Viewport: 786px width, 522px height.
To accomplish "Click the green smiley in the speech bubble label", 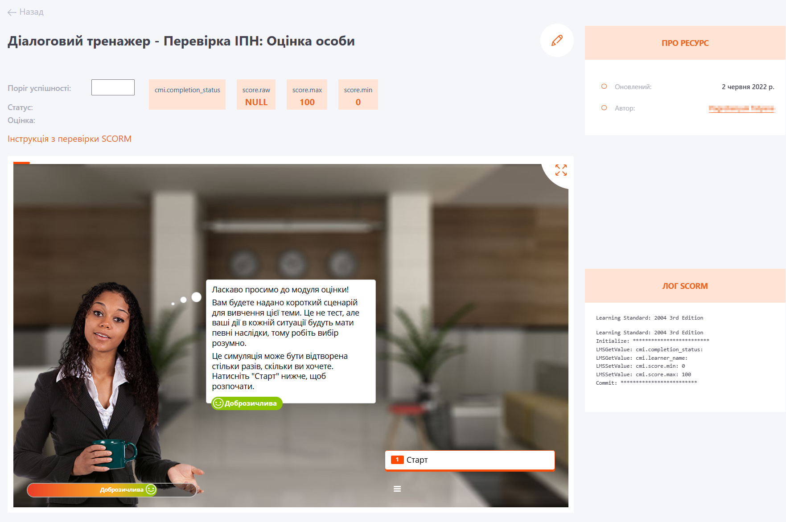I will [218, 403].
